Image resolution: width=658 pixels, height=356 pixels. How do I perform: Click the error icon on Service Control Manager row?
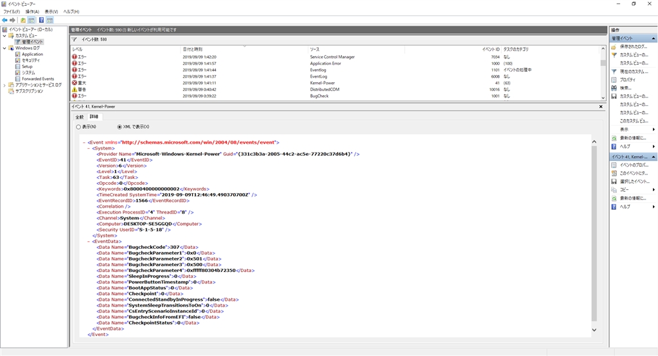[x=75, y=57]
